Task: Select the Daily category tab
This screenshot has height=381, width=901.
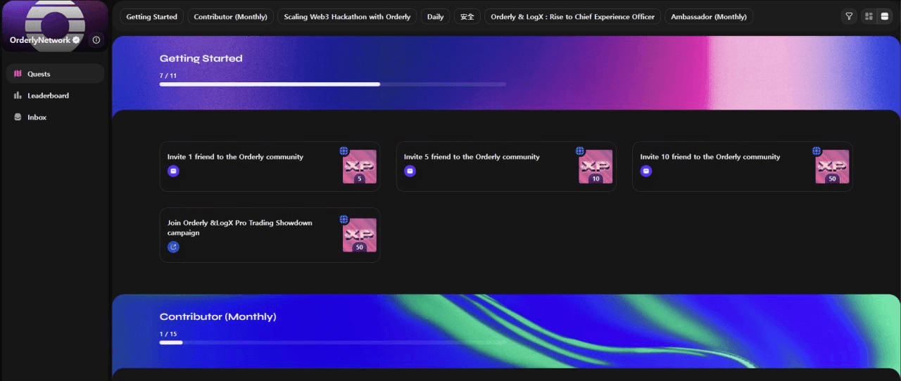Action: 435,16
